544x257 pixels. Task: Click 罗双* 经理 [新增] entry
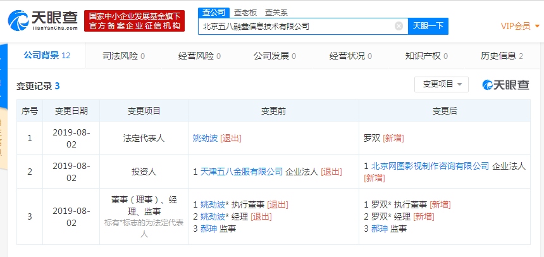[399, 216]
